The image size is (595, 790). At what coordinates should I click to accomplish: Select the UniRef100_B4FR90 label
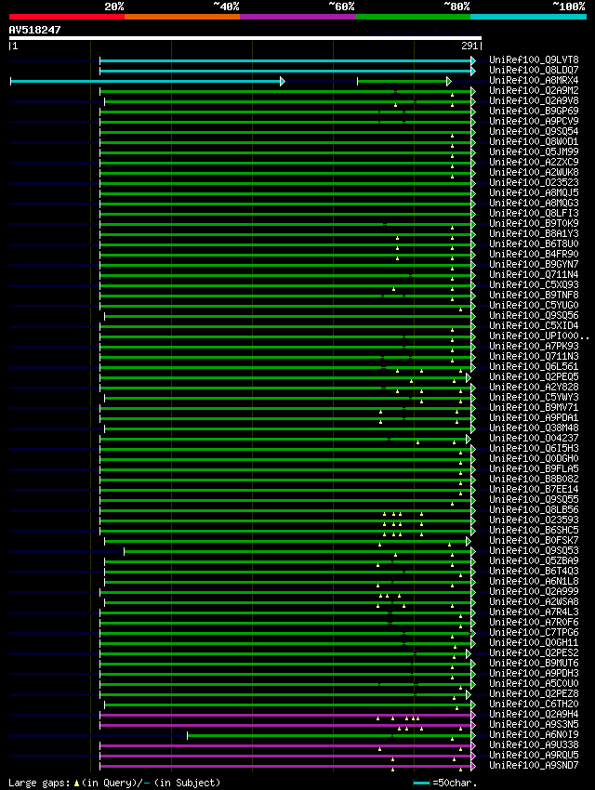534,255
